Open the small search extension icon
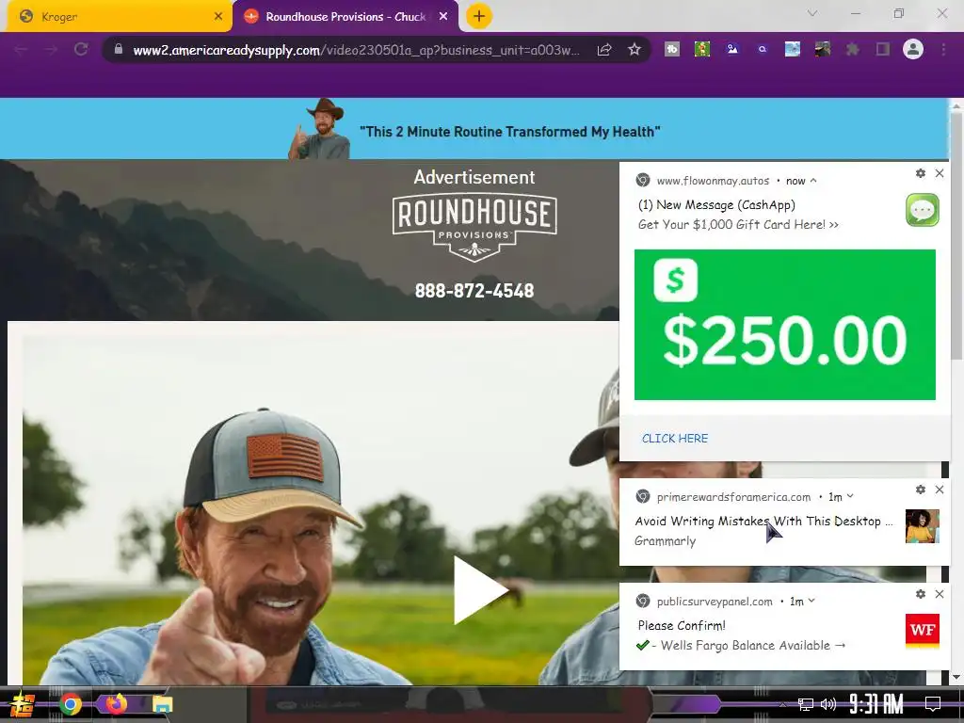The height and width of the screenshot is (723, 964). point(763,49)
